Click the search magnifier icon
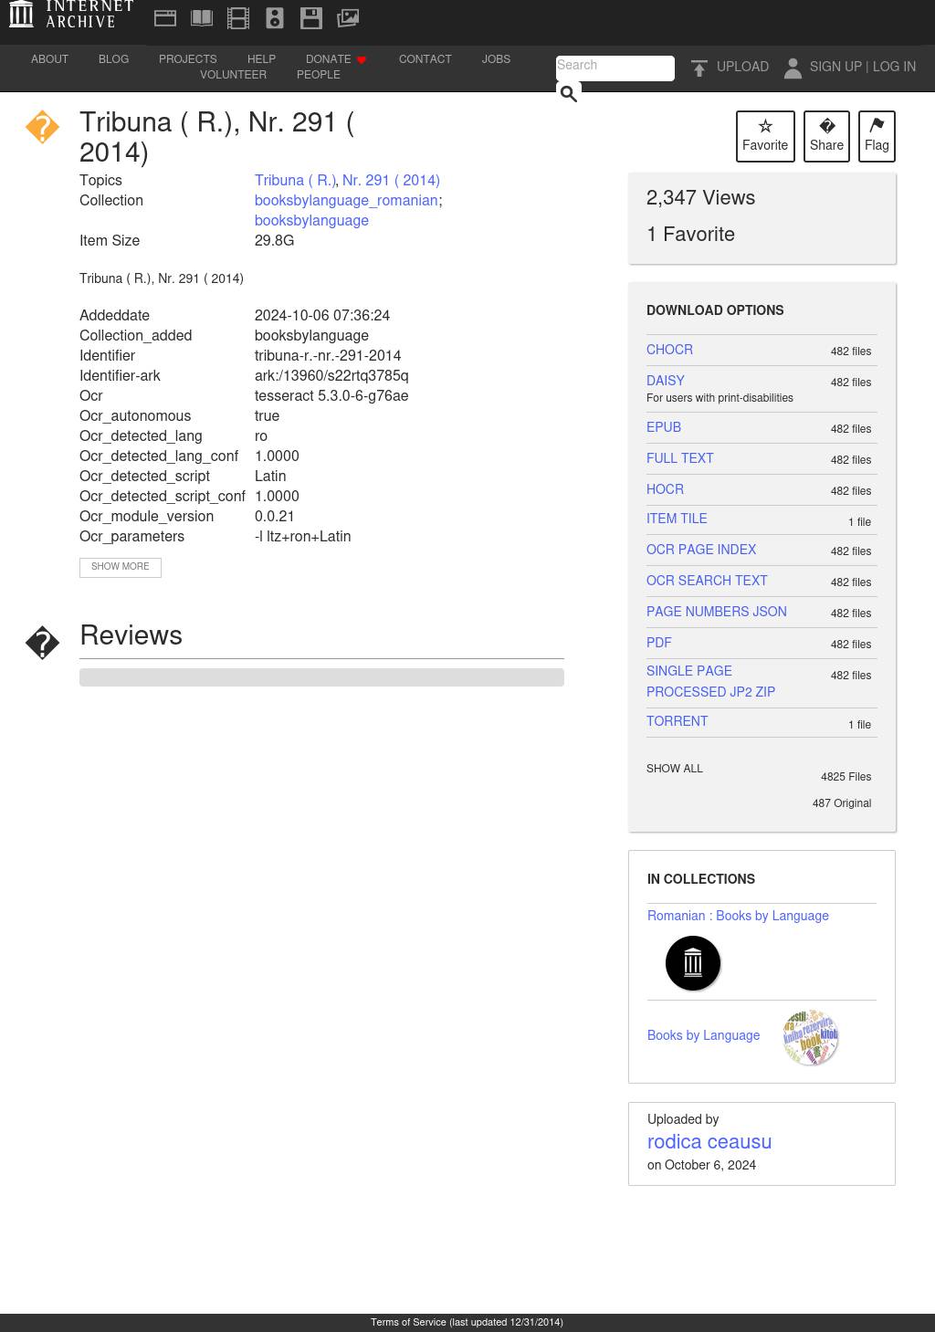This screenshot has width=935, height=1332. (x=568, y=93)
